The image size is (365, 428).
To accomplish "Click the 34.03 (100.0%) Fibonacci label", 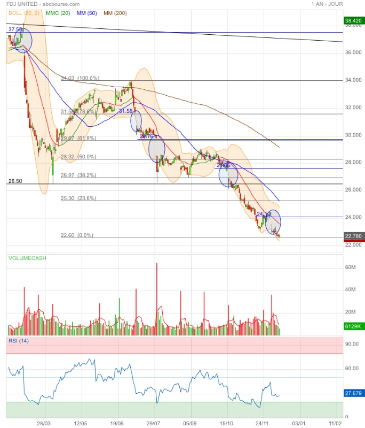I will click(x=80, y=78).
